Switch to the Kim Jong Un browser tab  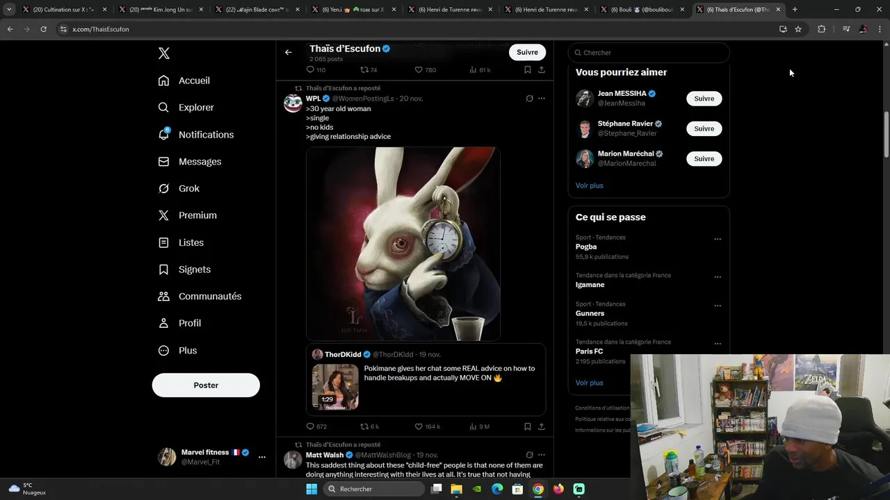coord(161,10)
